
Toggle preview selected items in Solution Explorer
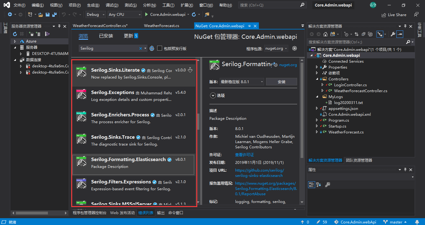[400, 34]
